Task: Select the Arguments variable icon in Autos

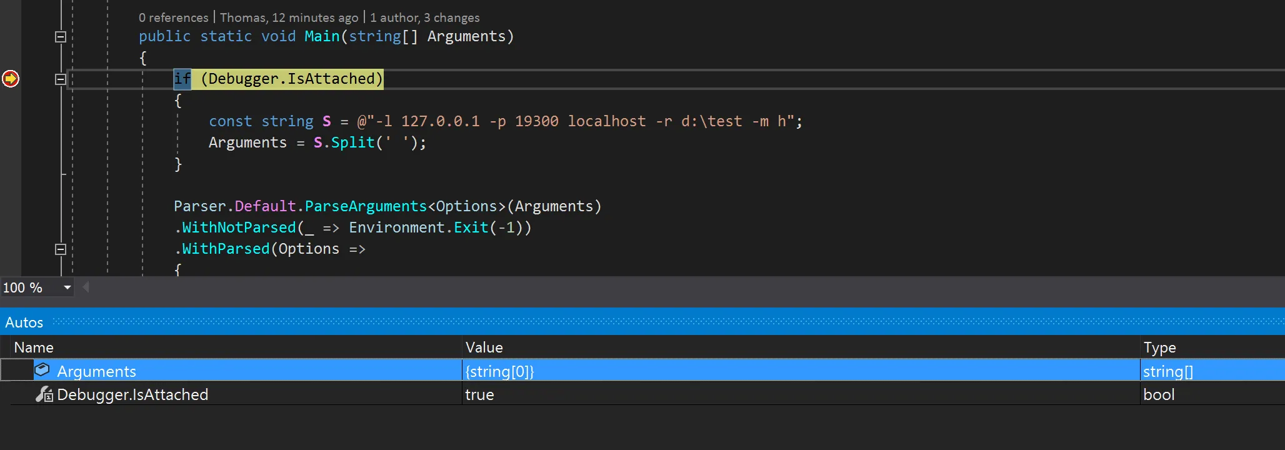Action: click(x=42, y=370)
